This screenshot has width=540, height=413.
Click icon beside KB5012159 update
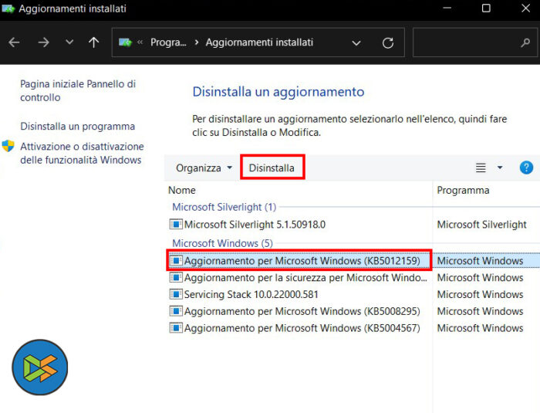coord(176,260)
